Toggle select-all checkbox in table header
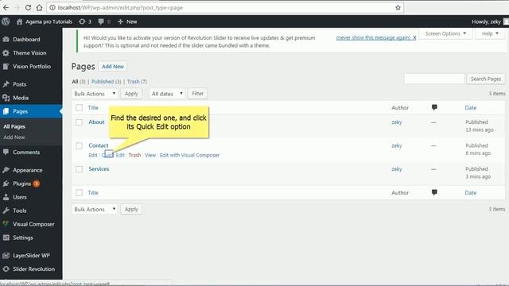 (80, 108)
